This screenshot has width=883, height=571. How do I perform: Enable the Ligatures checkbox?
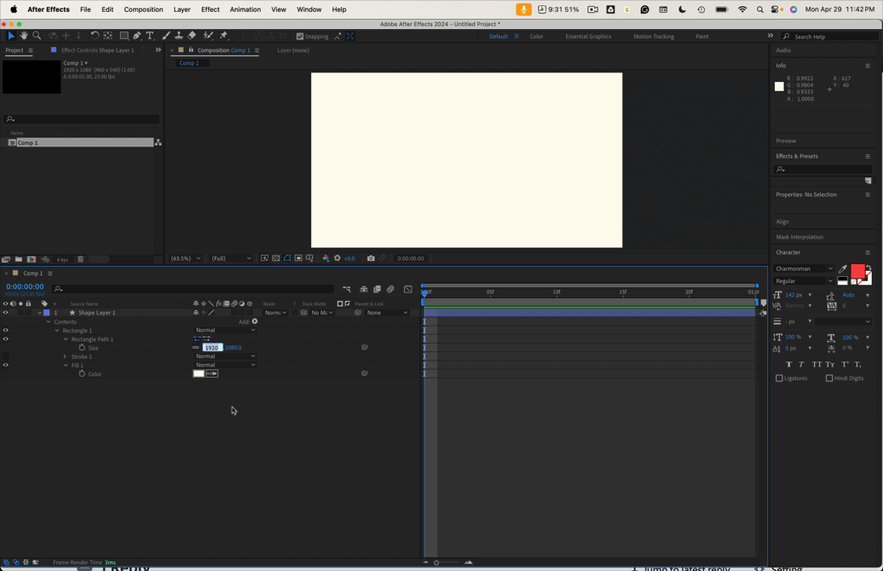point(779,378)
